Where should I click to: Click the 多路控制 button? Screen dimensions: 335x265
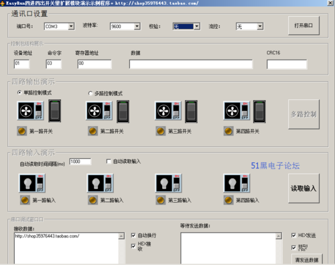click(304, 114)
